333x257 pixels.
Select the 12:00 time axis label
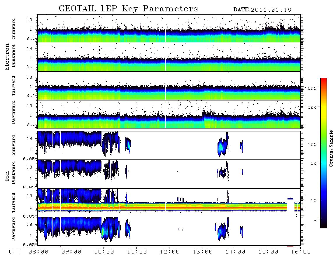click(x=170, y=252)
